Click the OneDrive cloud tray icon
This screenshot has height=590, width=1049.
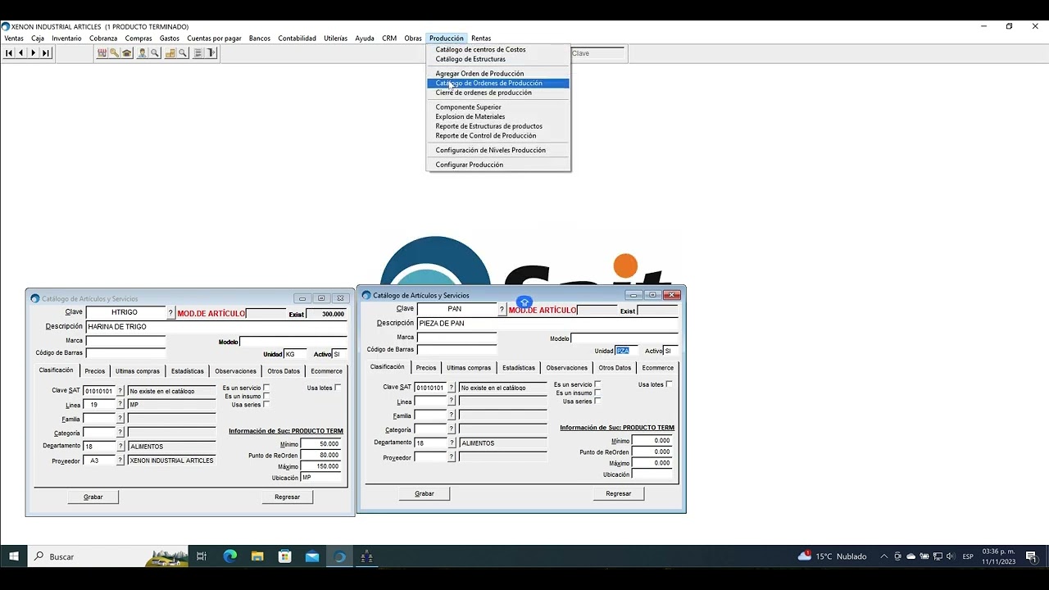point(910,556)
